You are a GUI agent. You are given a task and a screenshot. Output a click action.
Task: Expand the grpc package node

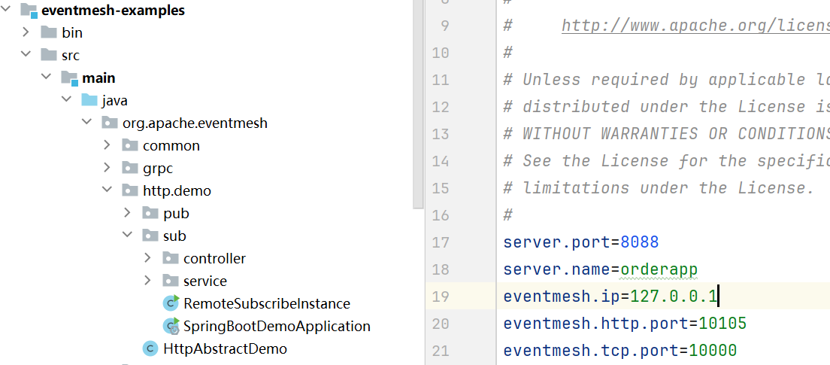(107, 168)
